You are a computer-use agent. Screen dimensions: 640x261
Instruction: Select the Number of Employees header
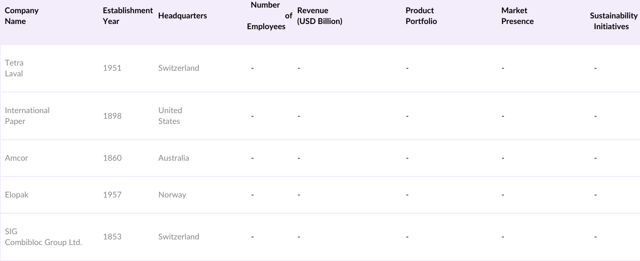pyautogui.click(x=266, y=16)
